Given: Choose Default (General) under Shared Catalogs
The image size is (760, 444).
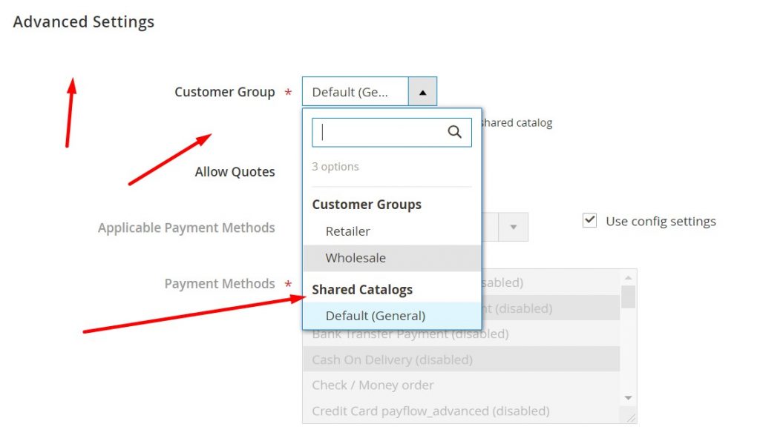Looking at the screenshot, I should tap(376, 315).
